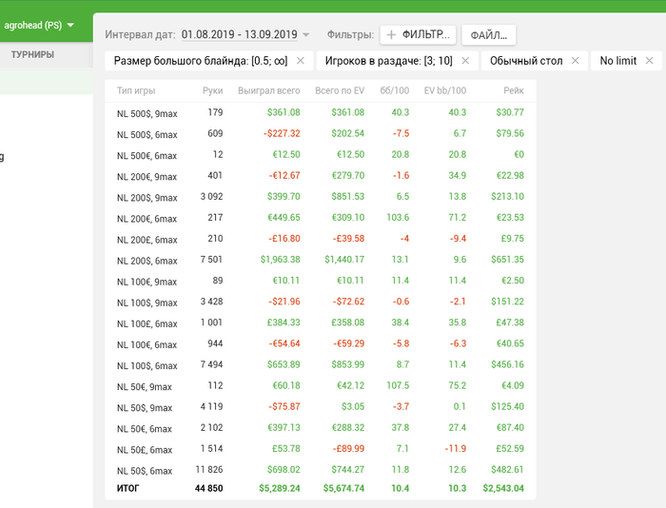
Task: Click the 7 501 hands cell
Action: (x=211, y=260)
